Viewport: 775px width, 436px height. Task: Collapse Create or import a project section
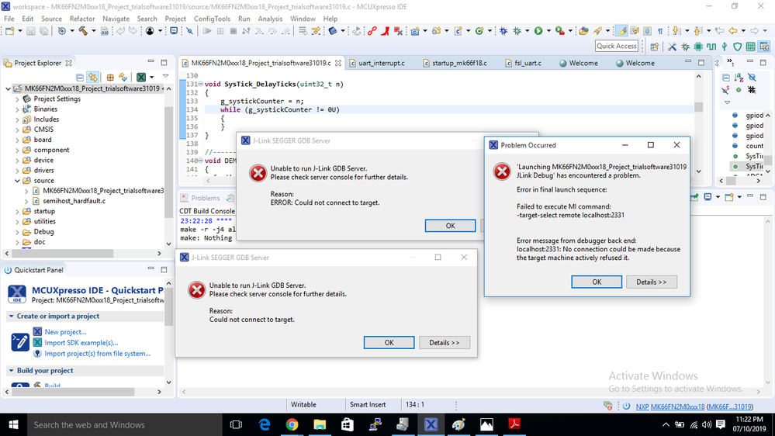(12, 317)
